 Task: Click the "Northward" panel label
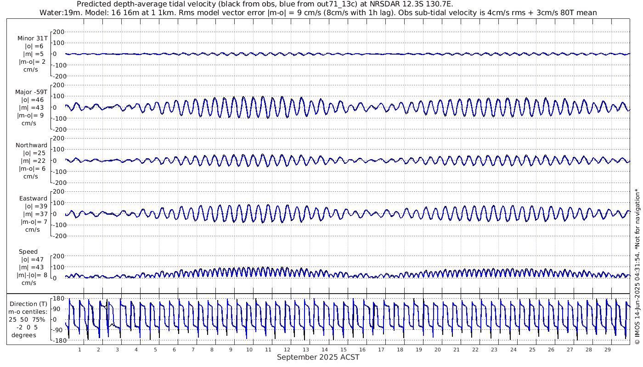click(x=31, y=145)
